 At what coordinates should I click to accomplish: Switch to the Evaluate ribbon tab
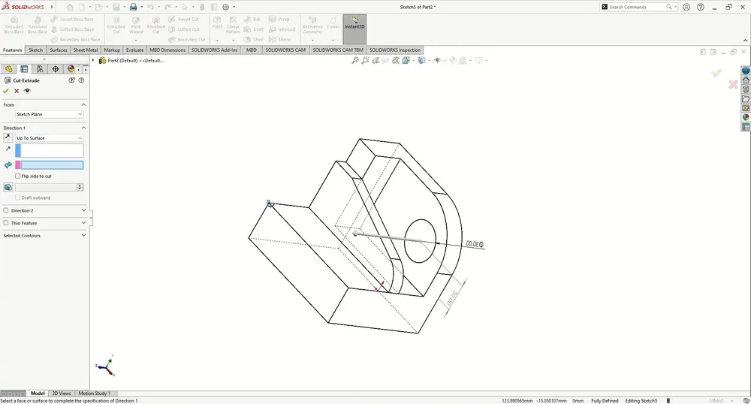coord(134,50)
